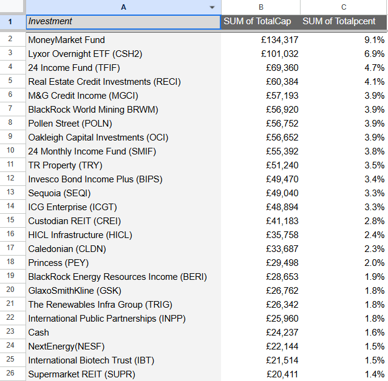Select Pollen Street (POLN) cell
Viewport: 388px width, 381px height.
point(123,123)
